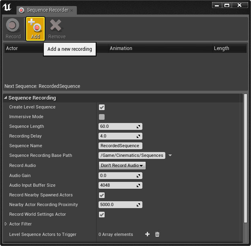251x246 pixels.
Task: Toggle Record Nearby Spawned Actors checkbox
Action: (102, 195)
